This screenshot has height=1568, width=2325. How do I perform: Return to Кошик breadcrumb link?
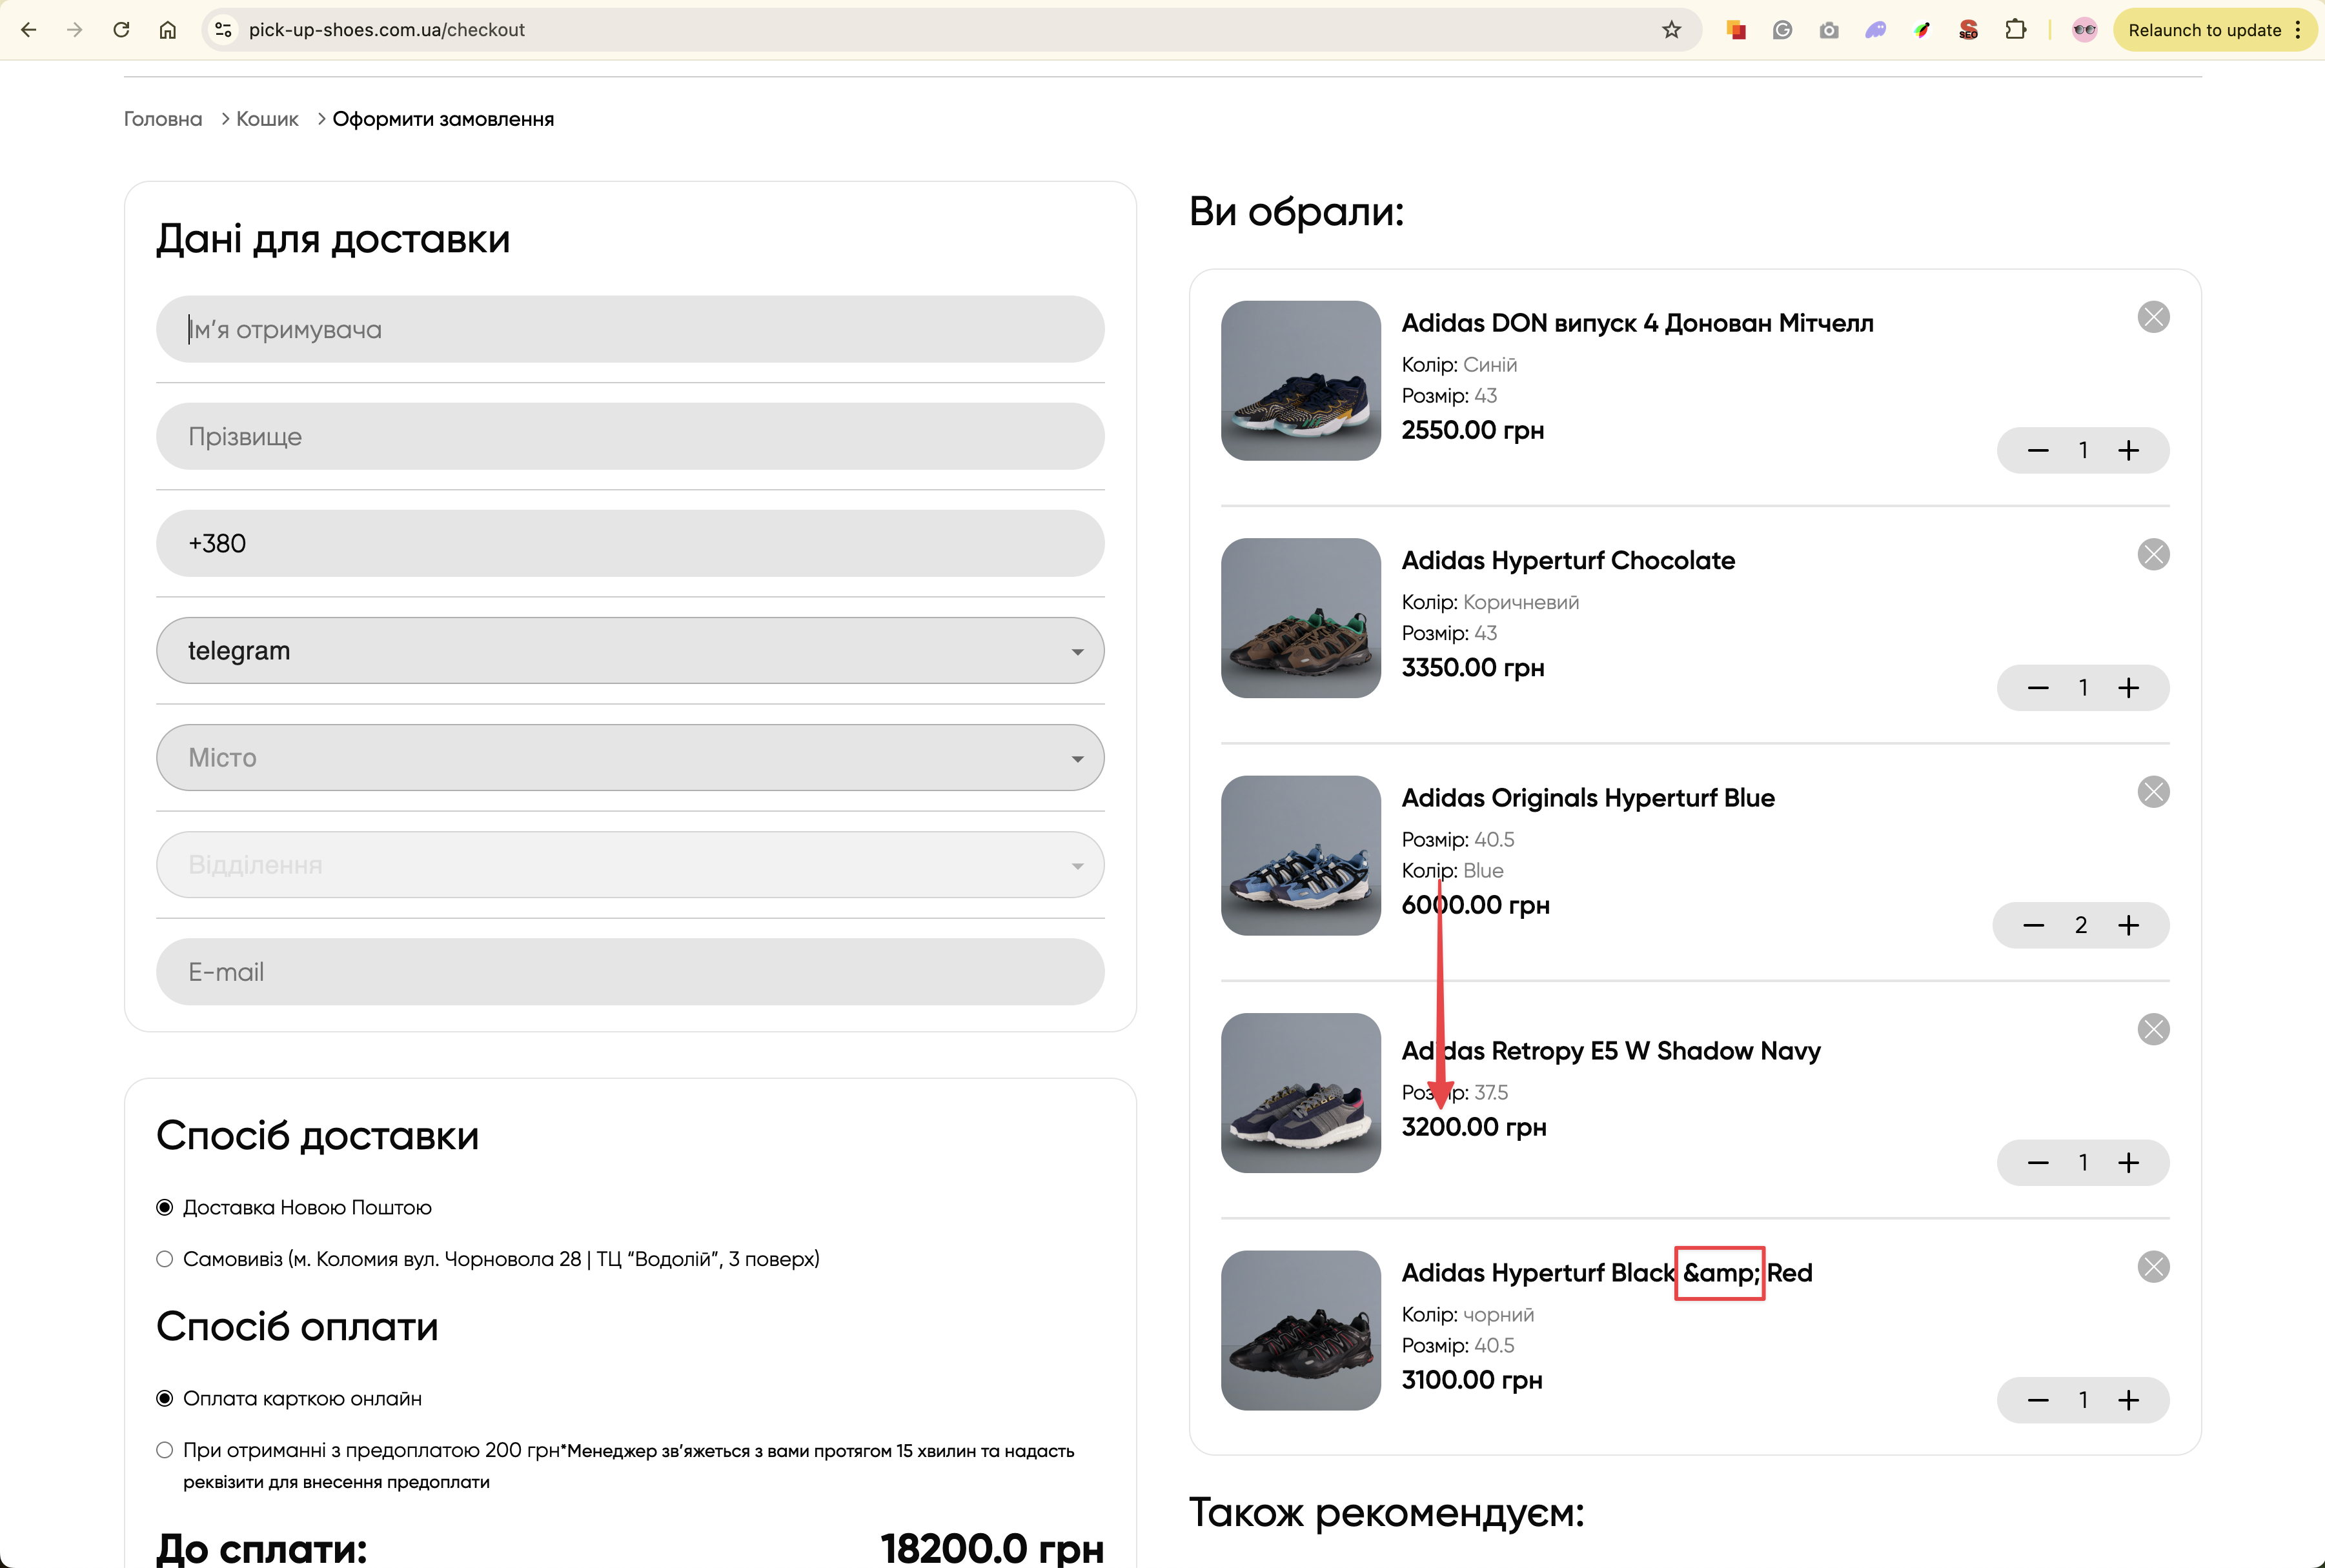[x=267, y=119]
